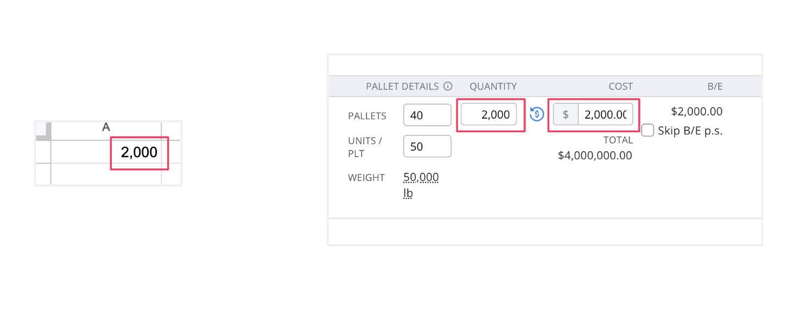Click the B/E value $2,000.00

(x=697, y=112)
